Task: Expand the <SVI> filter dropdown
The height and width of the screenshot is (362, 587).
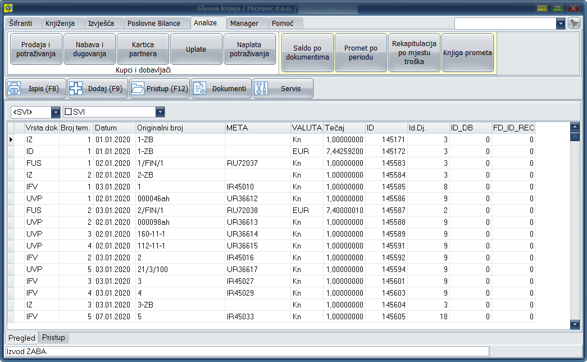Action: pyautogui.click(x=55, y=112)
